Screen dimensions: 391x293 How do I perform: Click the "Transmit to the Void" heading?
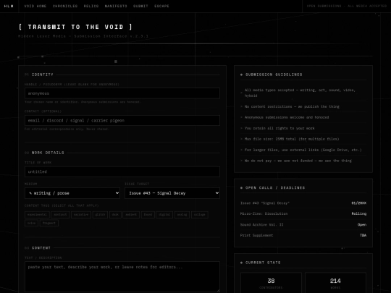tap(75, 27)
